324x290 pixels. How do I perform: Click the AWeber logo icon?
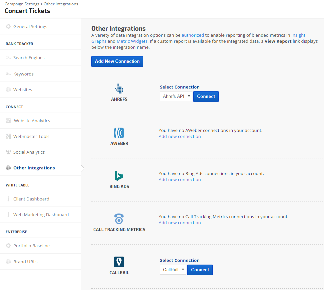(x=119, y=133)
